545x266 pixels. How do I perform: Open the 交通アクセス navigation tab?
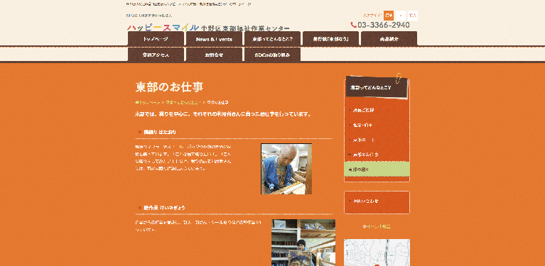tap(156, 55)
